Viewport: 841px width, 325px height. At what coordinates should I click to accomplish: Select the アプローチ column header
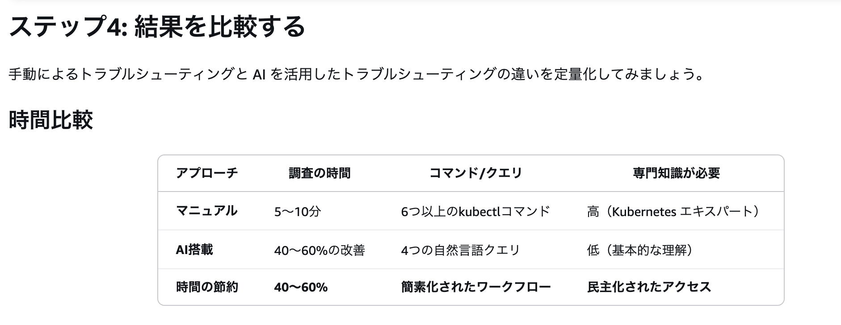[x=207, y=173]
